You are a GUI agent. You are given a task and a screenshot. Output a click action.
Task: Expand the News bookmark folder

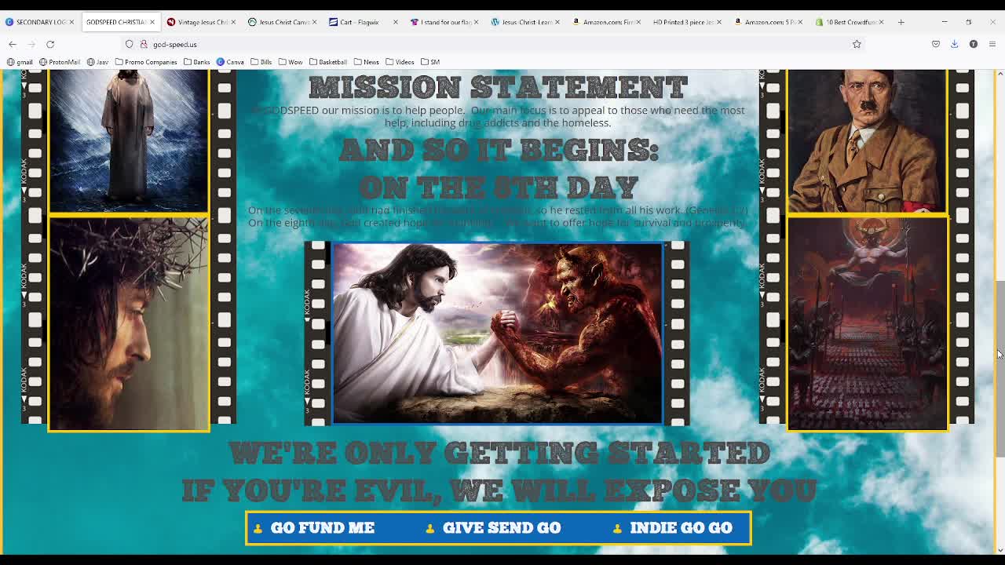click(x=366, y=62)
